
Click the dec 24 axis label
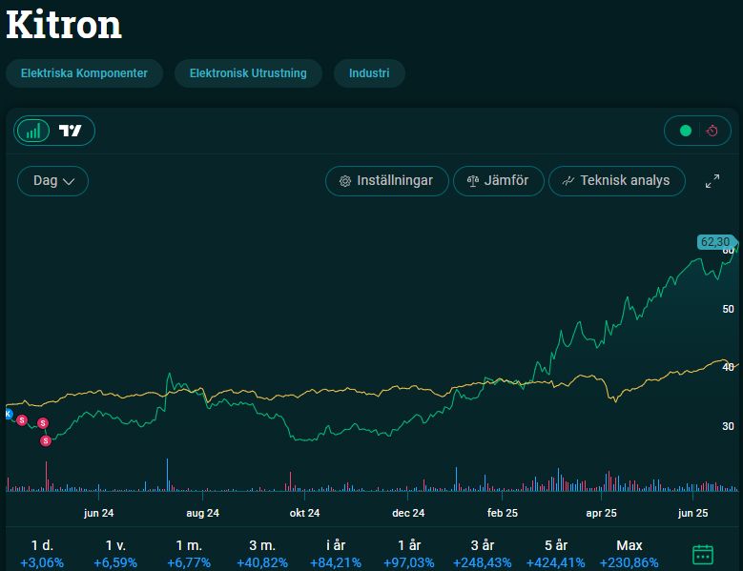[408, 513]
